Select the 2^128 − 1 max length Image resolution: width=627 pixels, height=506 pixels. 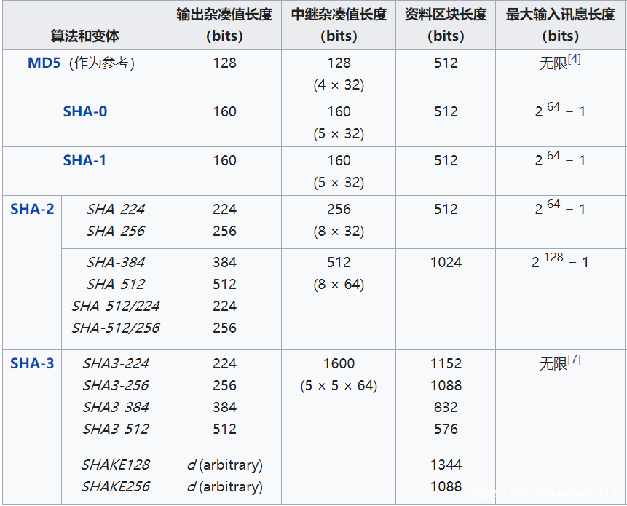560,261
